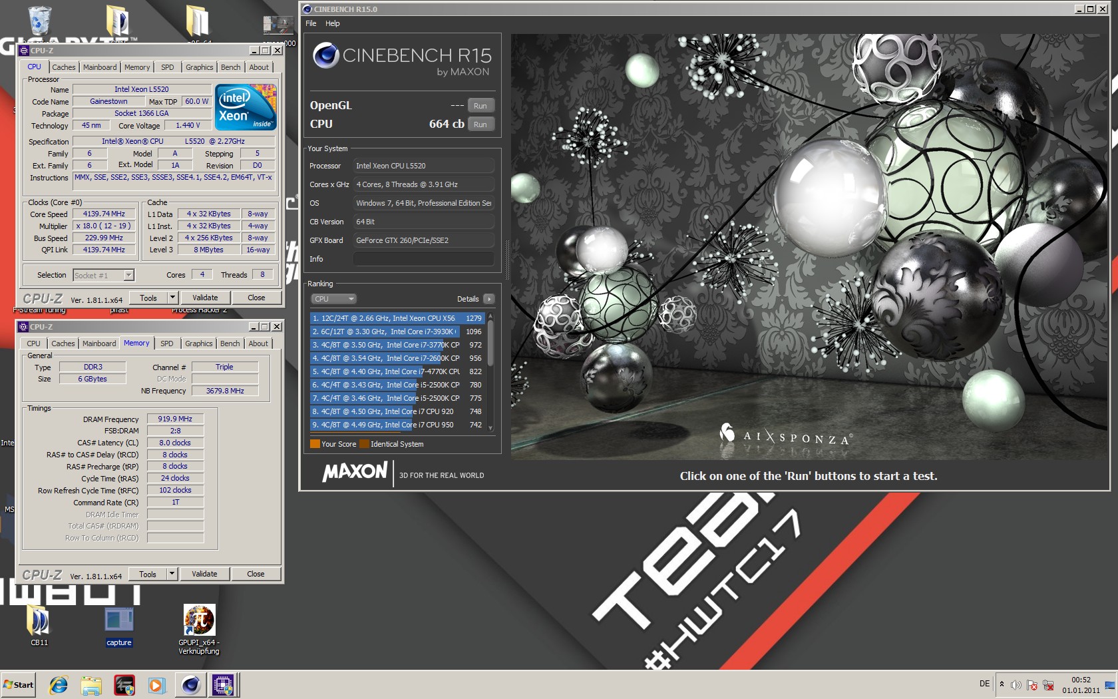
Task: Open Tools dropdown arrow in the lower CPU-Z window
Action: pos(172,574)
